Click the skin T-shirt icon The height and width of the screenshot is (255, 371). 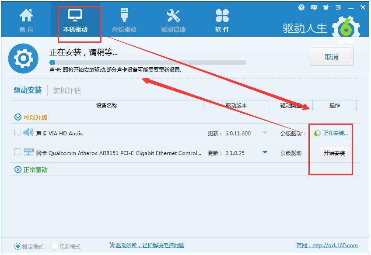click(x=326, y=7)
